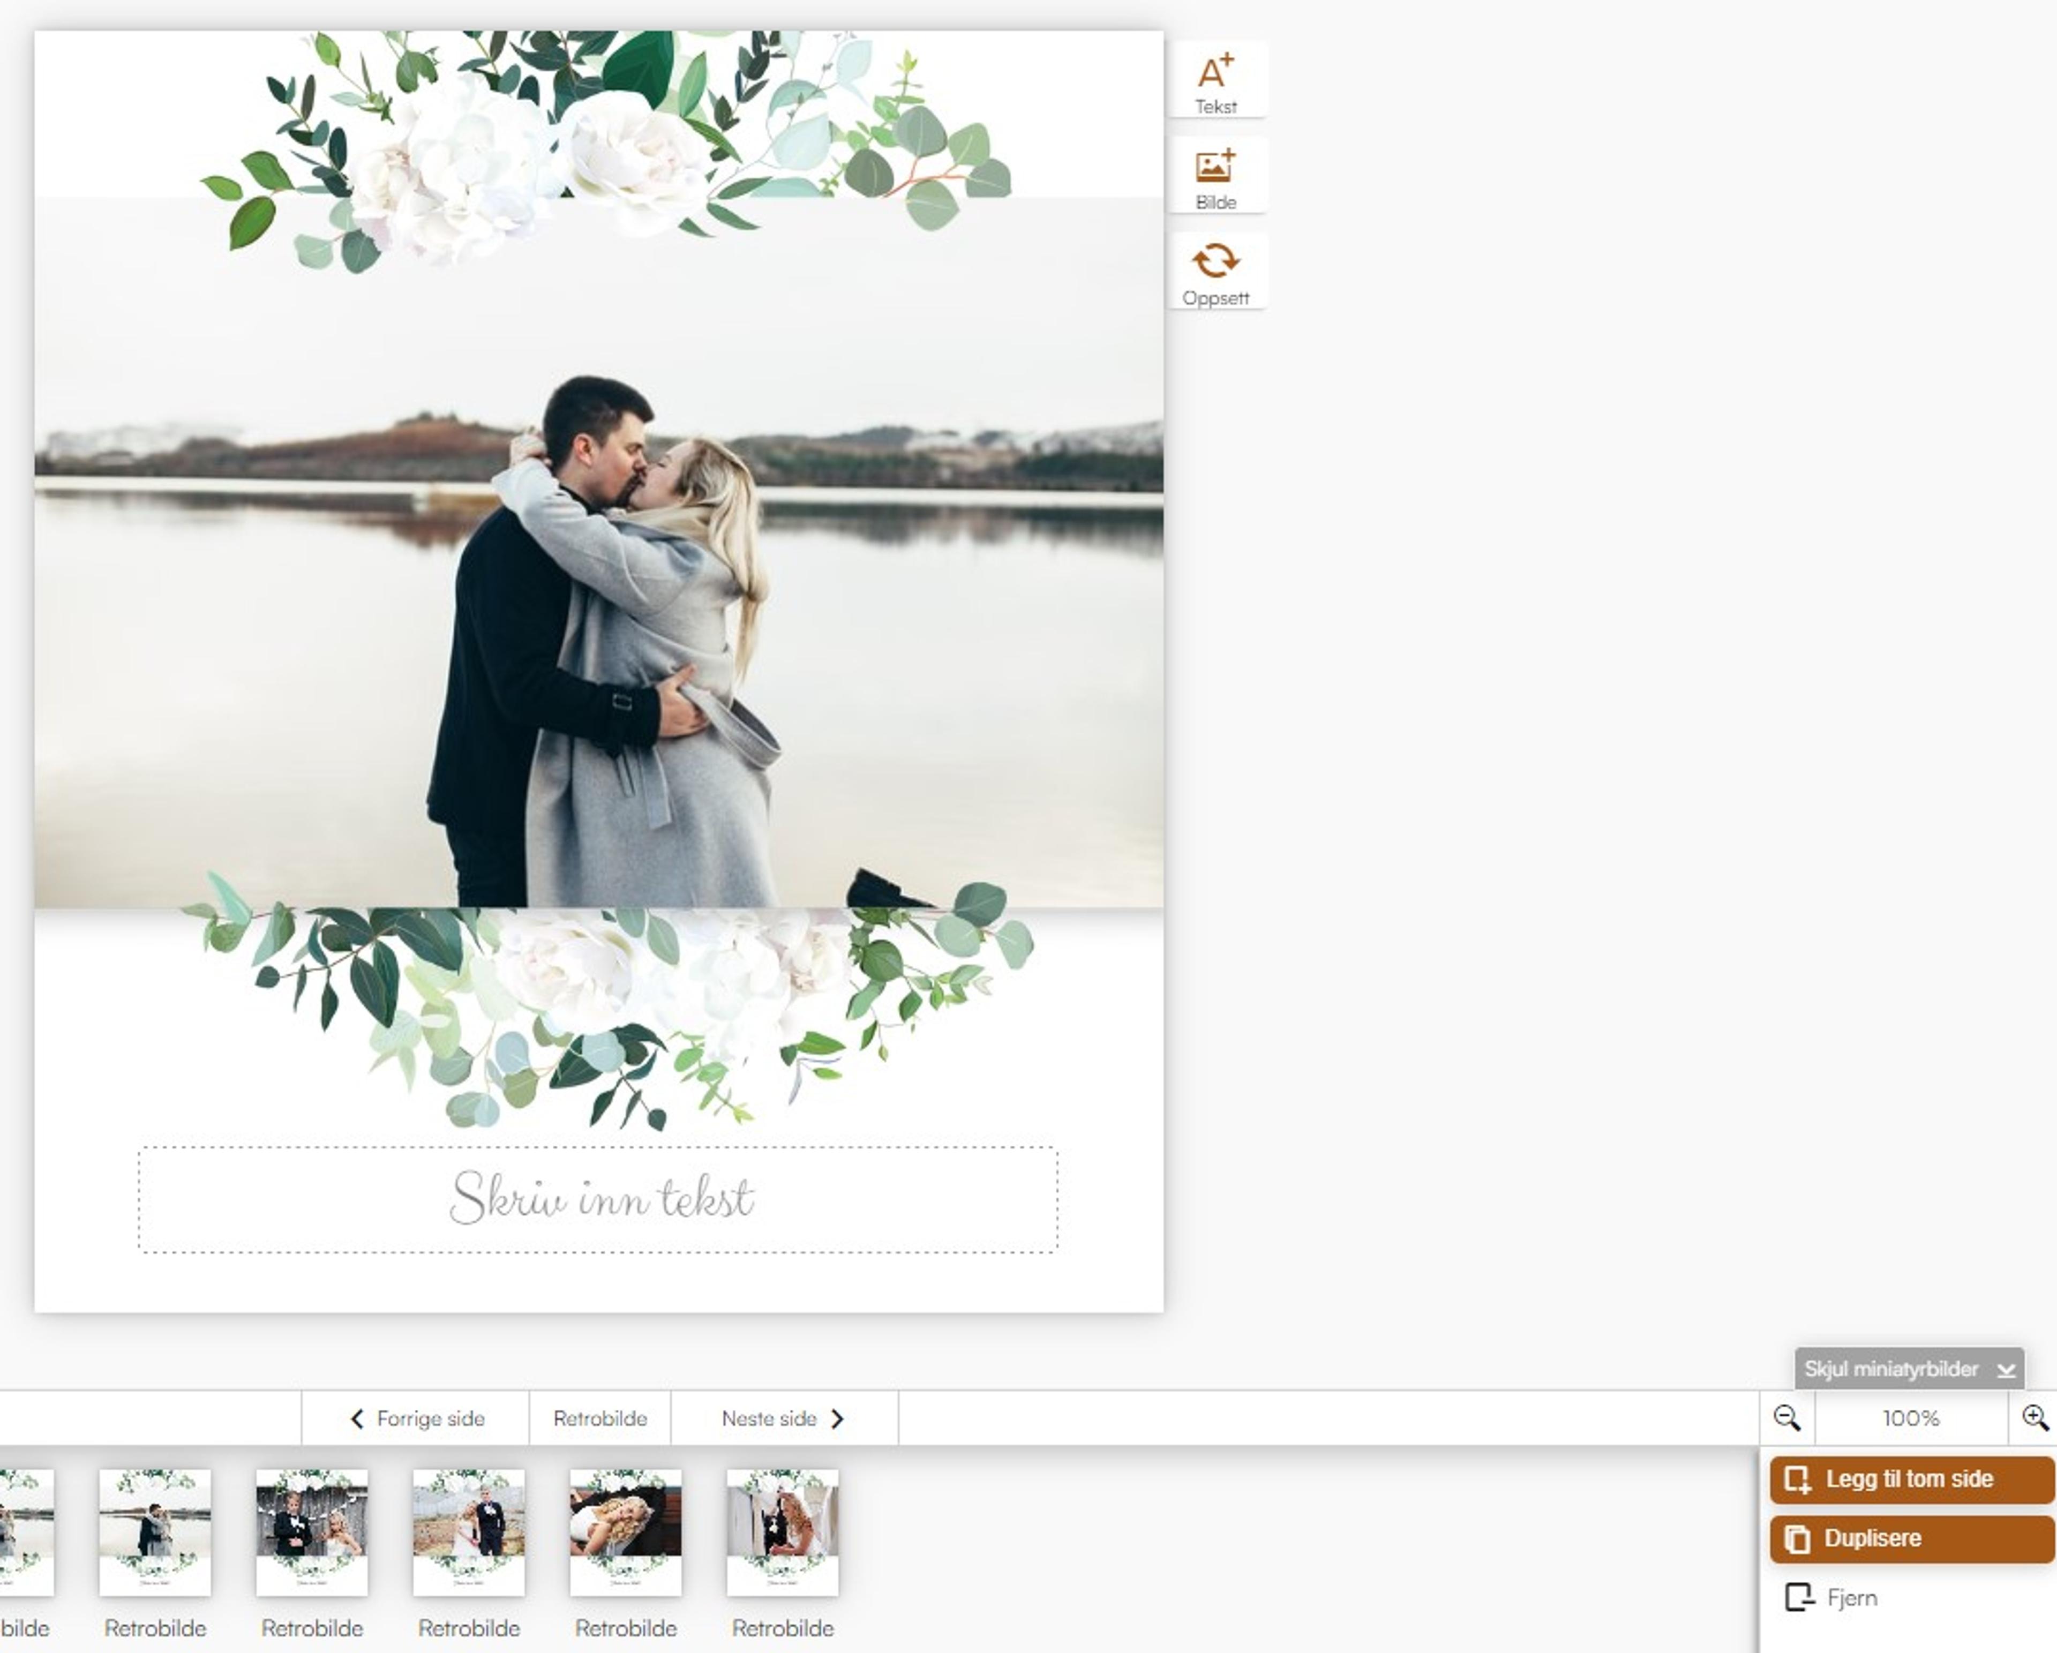
Task: Click the add Bilde tool icon
Action: pyautogui.click(x=1215, y=167)
